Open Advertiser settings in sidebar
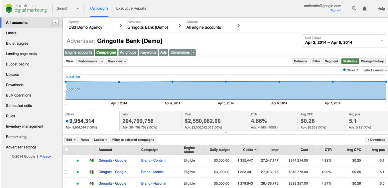 coord(21,147)
